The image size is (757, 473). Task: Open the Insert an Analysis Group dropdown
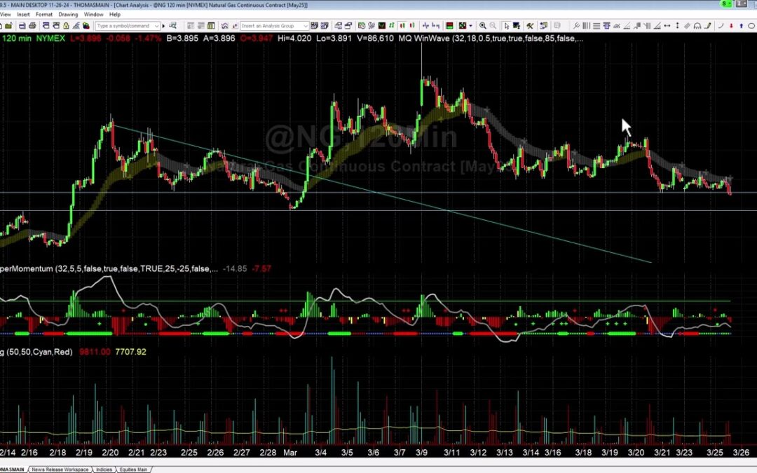[x=307, y=25]
